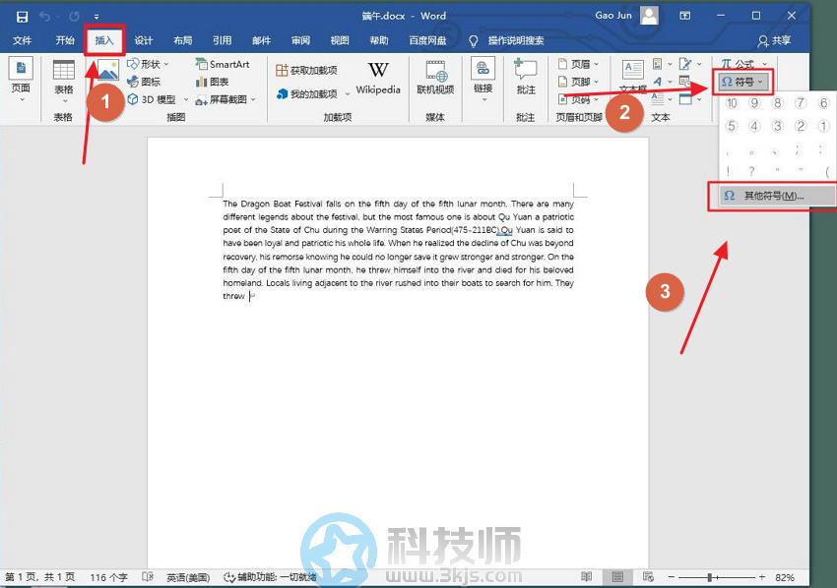The image size is (837, 588).
Task: Open the 屏幕截图 screenshot dropdown
Action: (x=225, y=99)
